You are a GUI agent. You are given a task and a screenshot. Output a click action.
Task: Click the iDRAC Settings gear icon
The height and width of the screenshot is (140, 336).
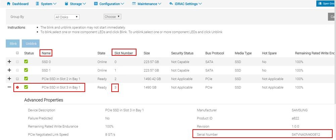pyautogui.click(x=171, y=4)
